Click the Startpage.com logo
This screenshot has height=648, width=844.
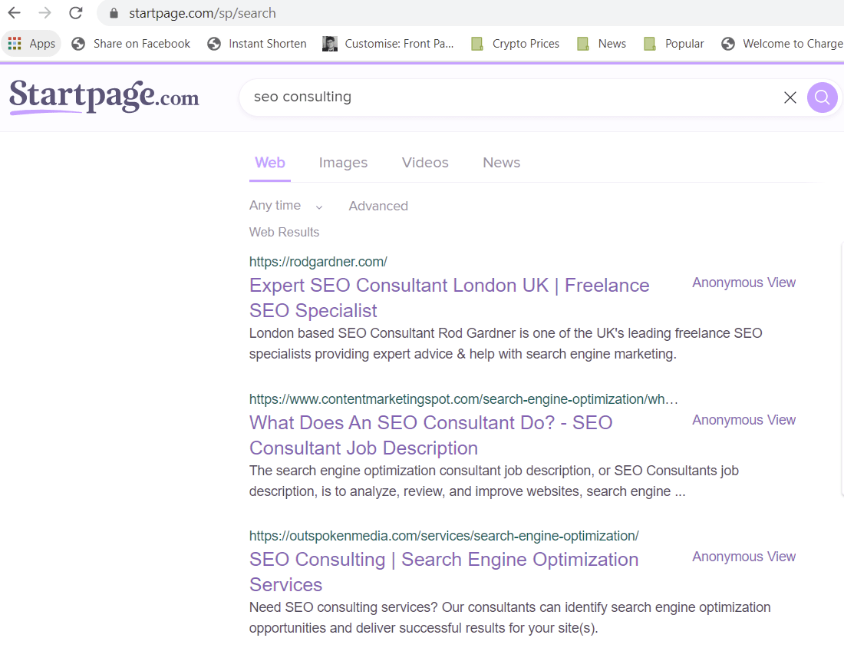click(x=104, y=97)
